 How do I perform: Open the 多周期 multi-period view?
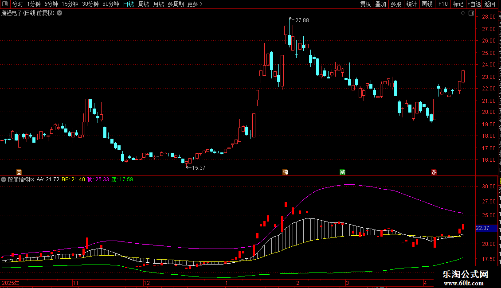176,4
